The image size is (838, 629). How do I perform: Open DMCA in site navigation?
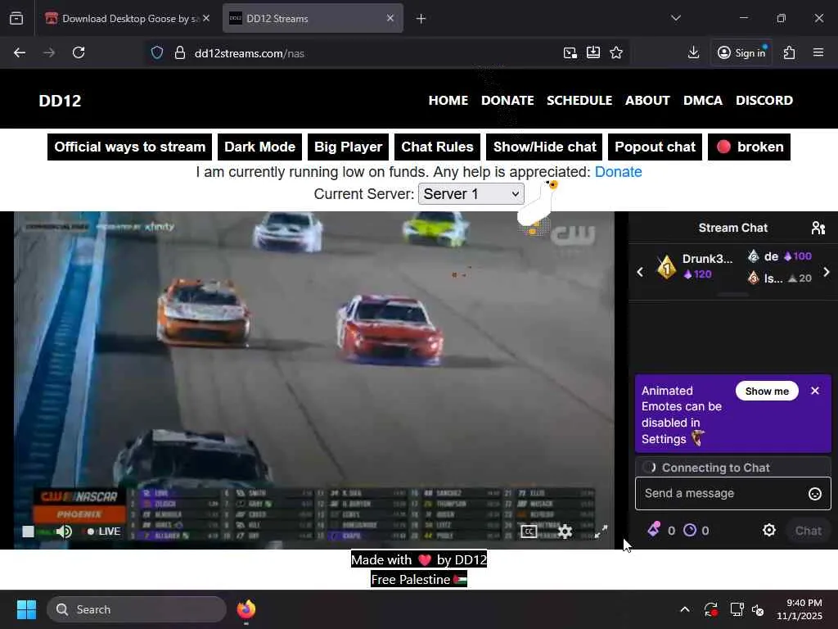point(702,101)
